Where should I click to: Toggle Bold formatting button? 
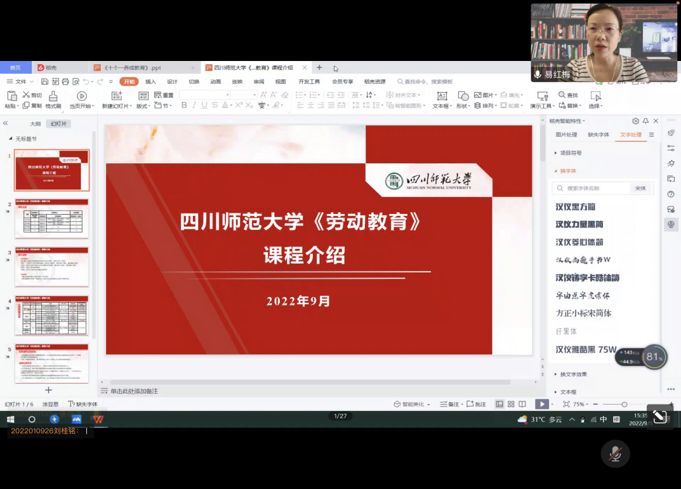pos(184,105)
